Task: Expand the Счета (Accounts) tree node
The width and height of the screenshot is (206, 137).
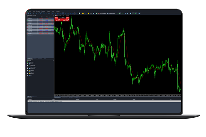Action: [x=28, y=64]
